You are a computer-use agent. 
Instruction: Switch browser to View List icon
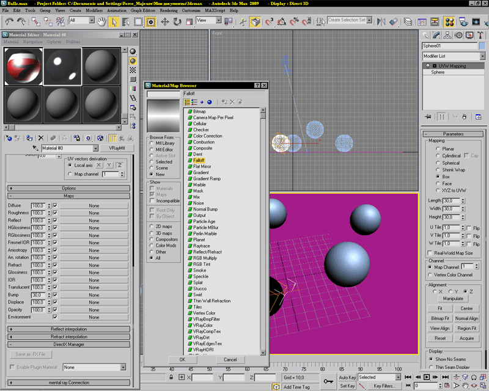click(x=187, y=102)
